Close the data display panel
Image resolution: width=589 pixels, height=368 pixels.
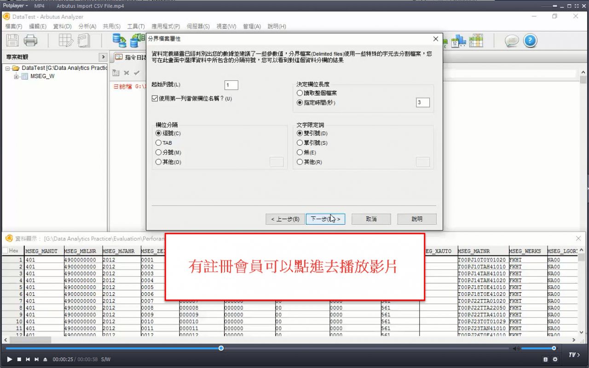(x=579, y=238)
